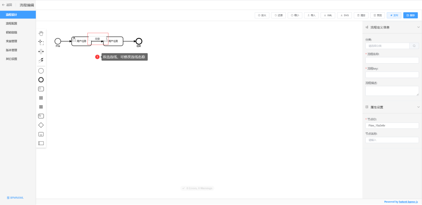
Task: Click the search icon beside the 分类 field
Action: (x=414, y=46)
